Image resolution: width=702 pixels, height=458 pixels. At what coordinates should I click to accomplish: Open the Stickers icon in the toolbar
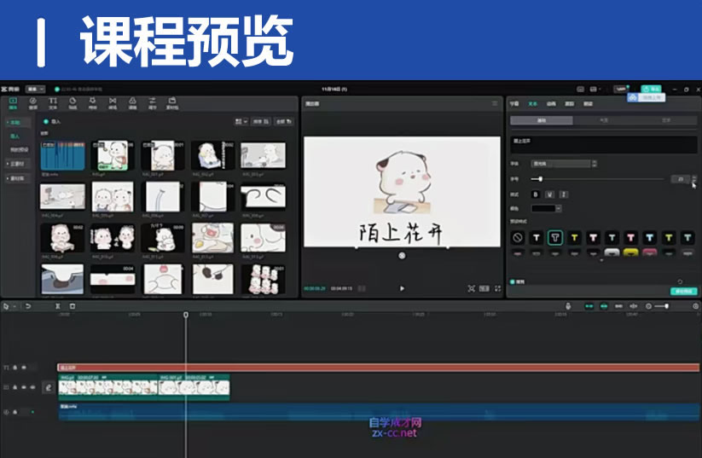73,103
